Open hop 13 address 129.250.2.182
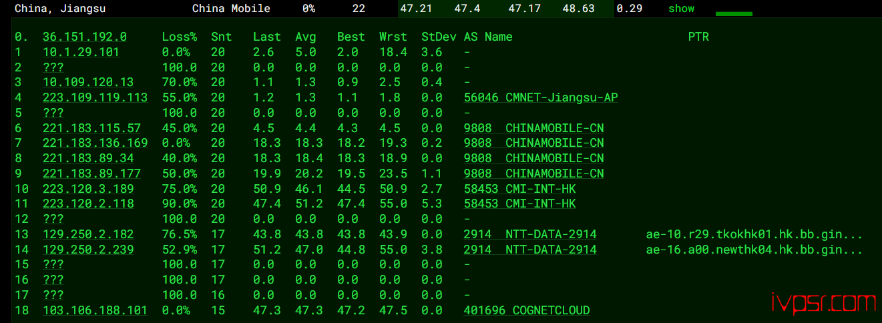Image resolution: width=882 pixels, height=323 pixels. click(88, 234)
